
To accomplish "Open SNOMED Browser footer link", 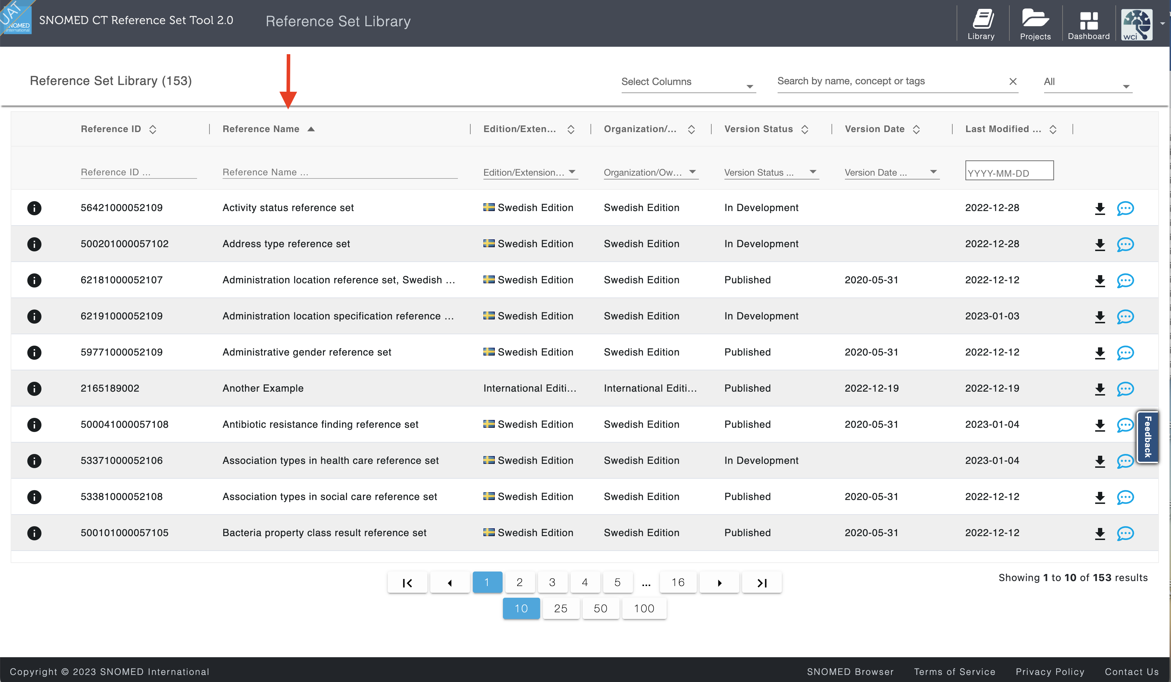I will pos(850,672).
